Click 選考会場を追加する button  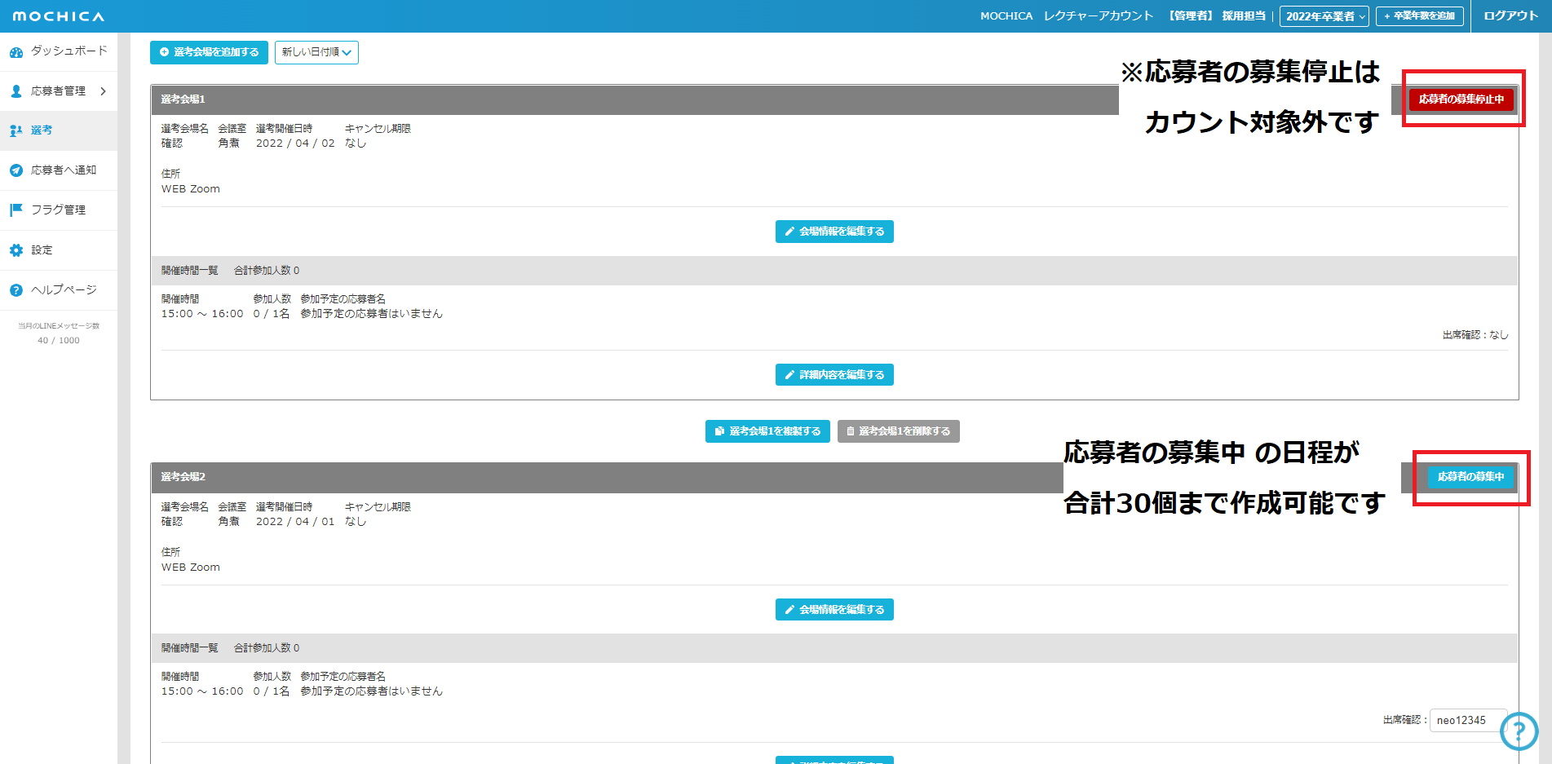209,52
